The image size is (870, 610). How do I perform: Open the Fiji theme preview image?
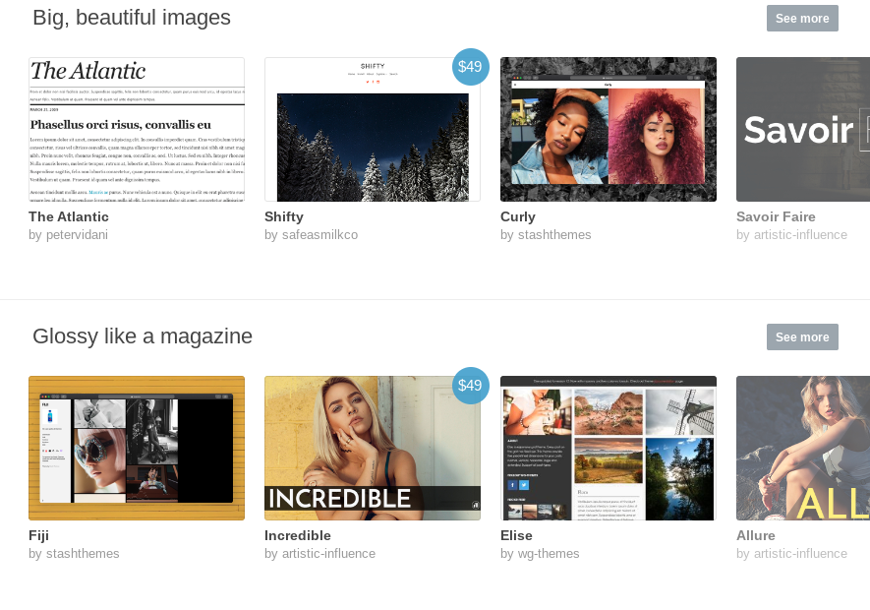click(x=137, y=449)
